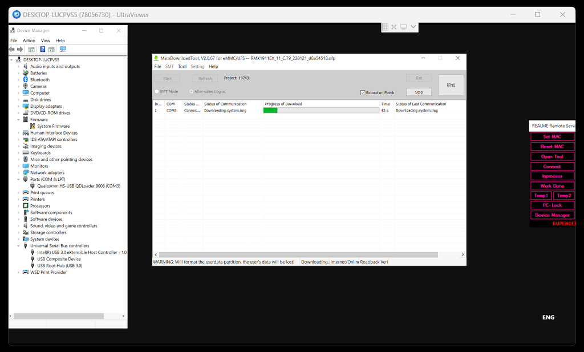Click the Stop button in MsmDownloadTool

(x=419, y=92)
